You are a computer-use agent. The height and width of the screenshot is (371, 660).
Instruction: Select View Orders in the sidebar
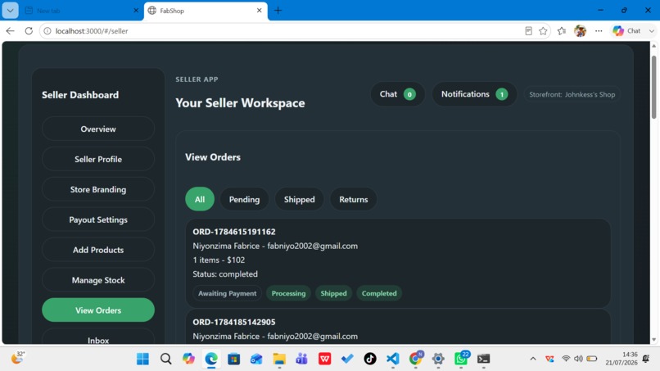[98, 310]
